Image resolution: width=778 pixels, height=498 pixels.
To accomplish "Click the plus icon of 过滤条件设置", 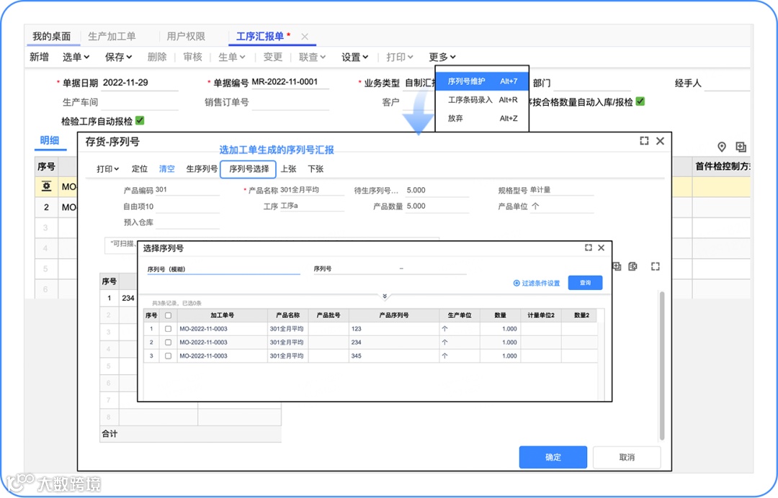I will tap(517, 283).
